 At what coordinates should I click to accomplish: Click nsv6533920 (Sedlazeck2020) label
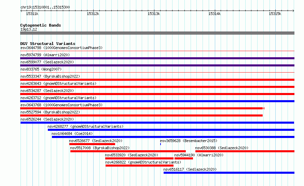132,155
